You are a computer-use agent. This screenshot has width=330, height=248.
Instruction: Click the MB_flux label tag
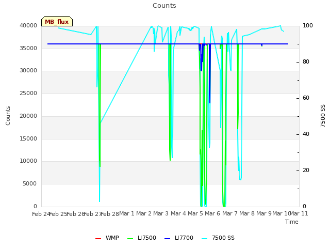coord(57,21)
